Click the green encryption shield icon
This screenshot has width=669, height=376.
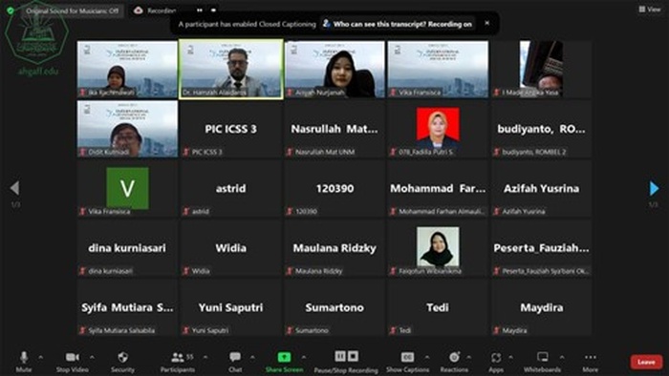tap(11, 10)
